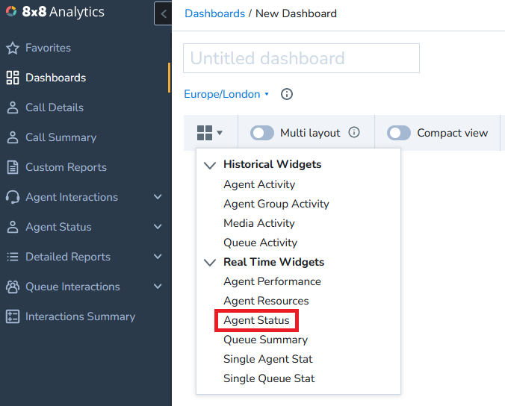Open the Europe/London timezone dropdown
The image size is (505, 406).
click(x=226, y=94)
